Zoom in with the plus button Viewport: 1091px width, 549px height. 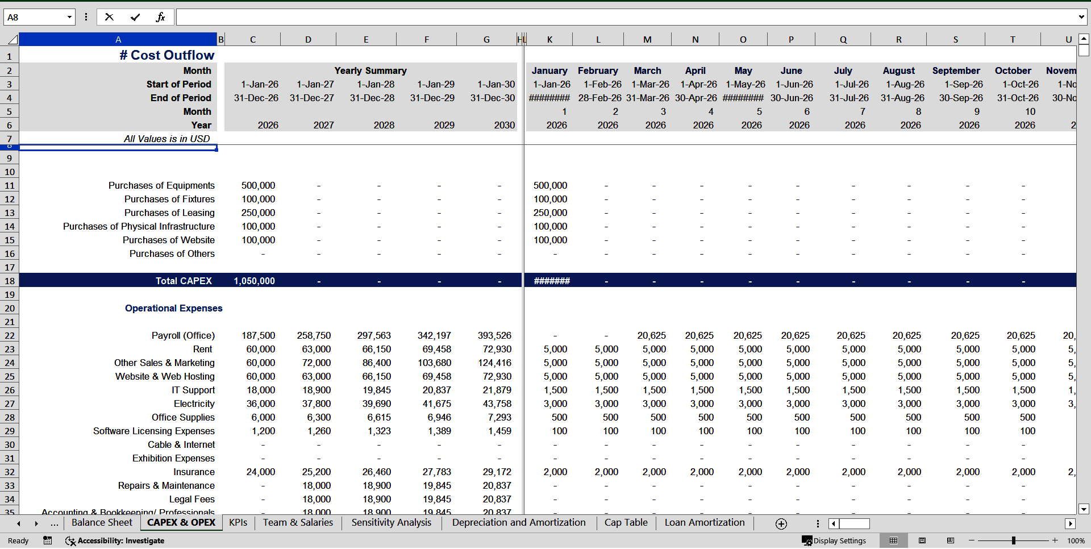[1055, 540]
